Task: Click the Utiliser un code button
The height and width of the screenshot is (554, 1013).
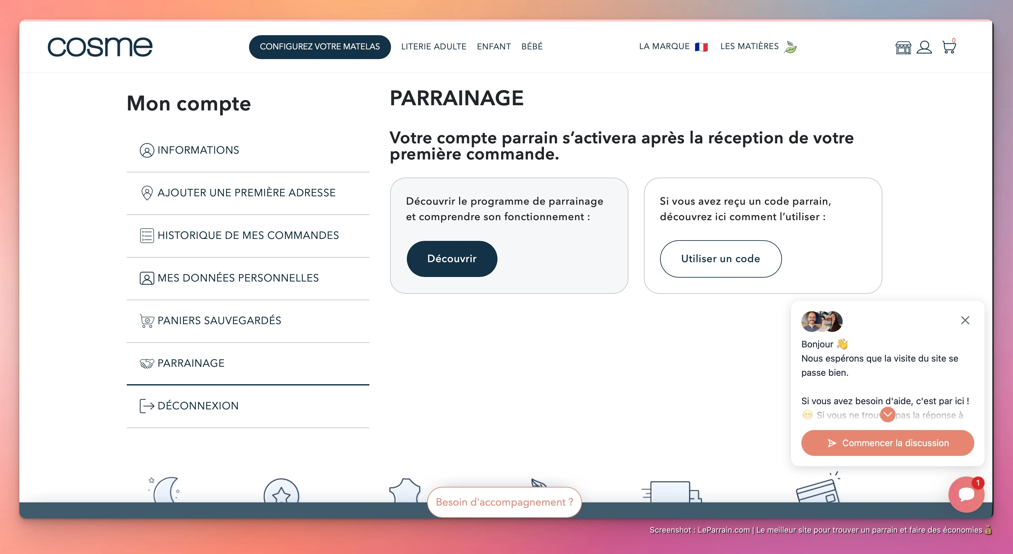Action: 720,259
